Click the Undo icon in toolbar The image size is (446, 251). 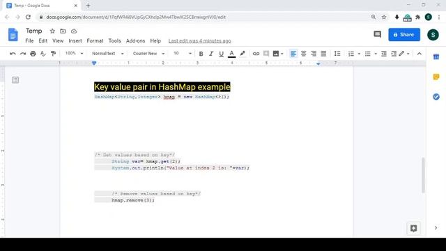click(x=13, y=54)
